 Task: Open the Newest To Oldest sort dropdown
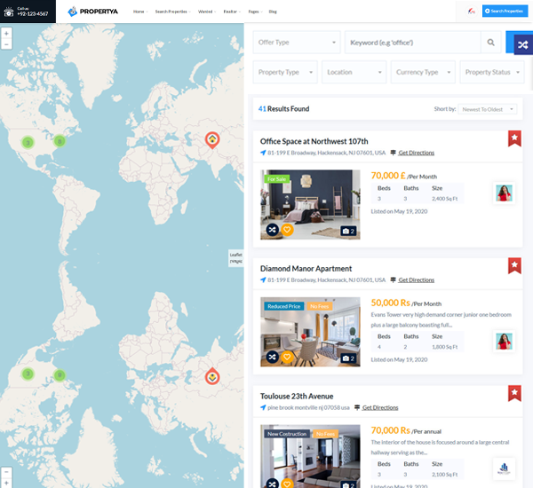pyautogui.click(x=488, y=109)
